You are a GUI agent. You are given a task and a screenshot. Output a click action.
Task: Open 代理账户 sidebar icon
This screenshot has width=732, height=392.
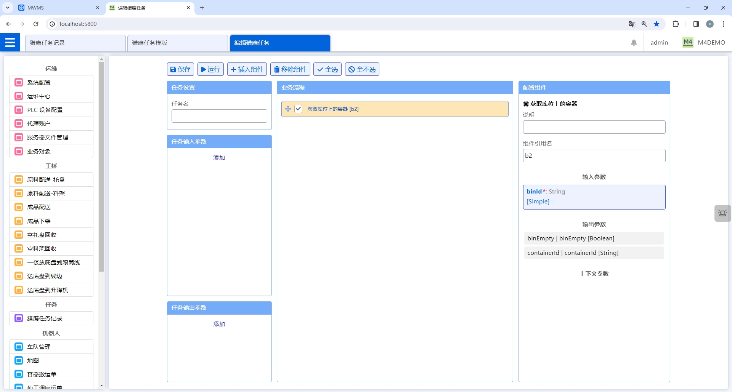19,123
